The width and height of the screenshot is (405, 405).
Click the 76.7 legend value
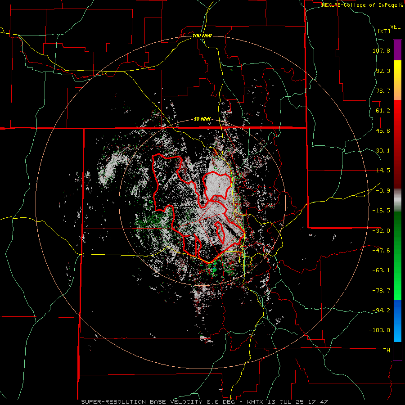click(383, 90)
